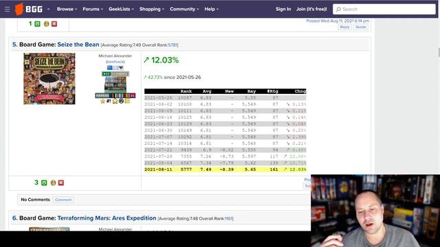440x247 pixels.
Task: Open the Browse menu
Action: [67, 9]
